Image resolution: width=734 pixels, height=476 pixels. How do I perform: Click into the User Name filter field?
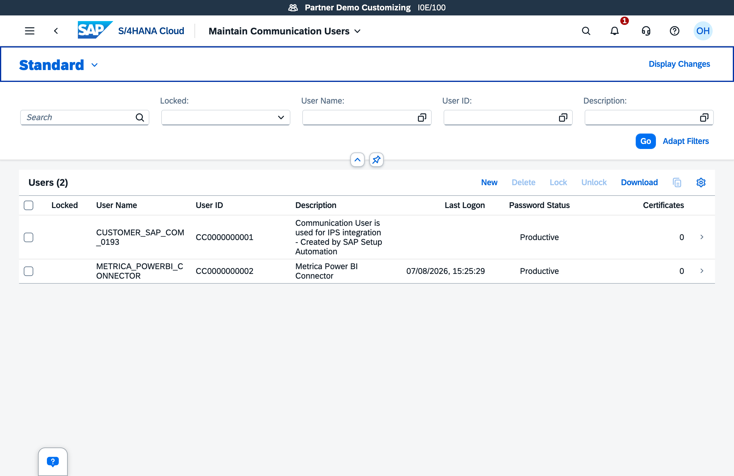pyautogui.click(x=359, y=118)
